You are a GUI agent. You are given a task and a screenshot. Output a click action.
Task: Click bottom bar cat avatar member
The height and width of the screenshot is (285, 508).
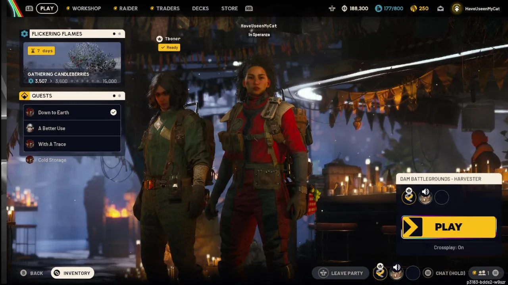coord(396,273)
